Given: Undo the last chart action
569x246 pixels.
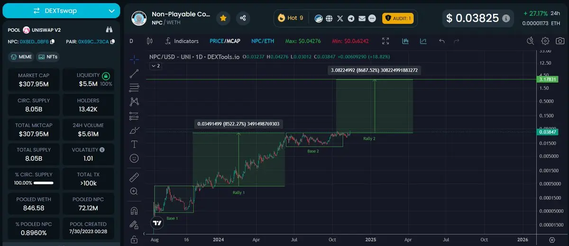Looking at the screenshot, I should pyautogui.click(x=442, y=41).
